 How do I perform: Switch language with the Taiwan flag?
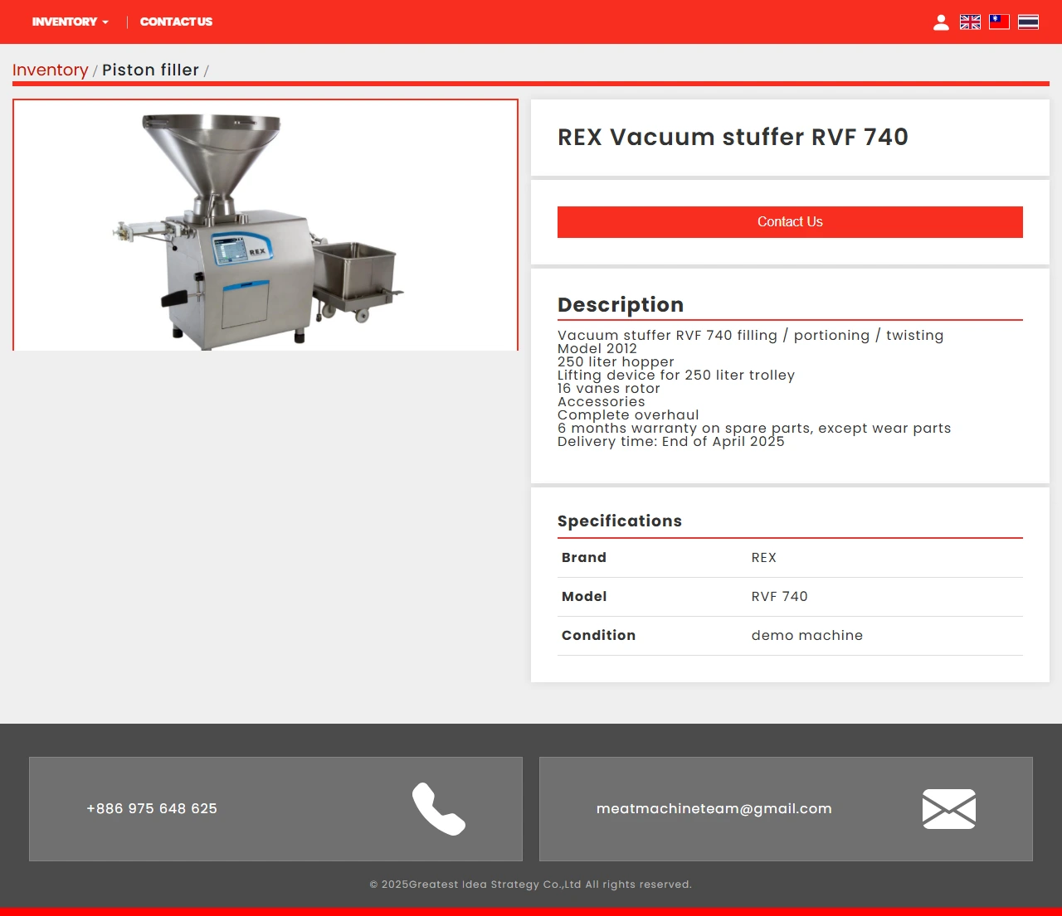pos(999,22)
